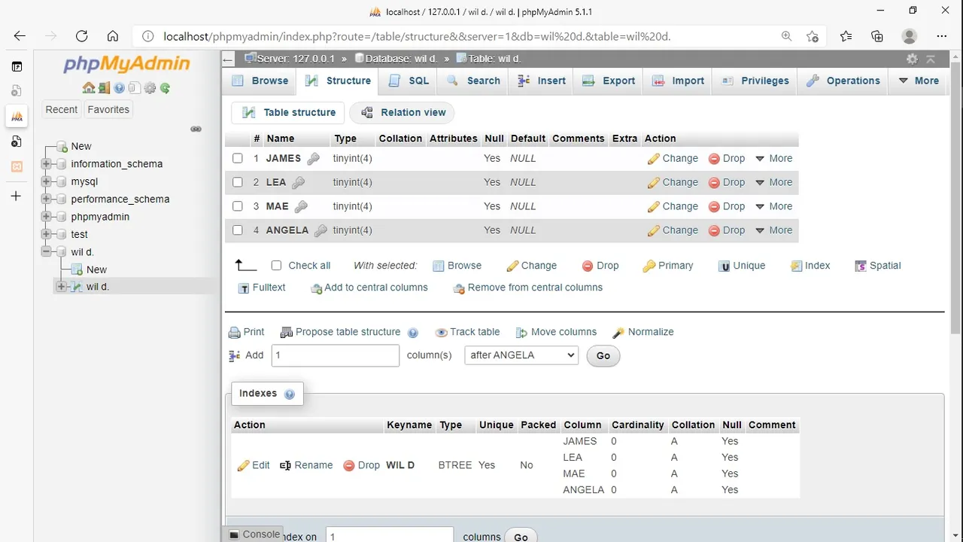Open navigation panel settings gear icon
This screenshot has width=963, height=542.
150,88
